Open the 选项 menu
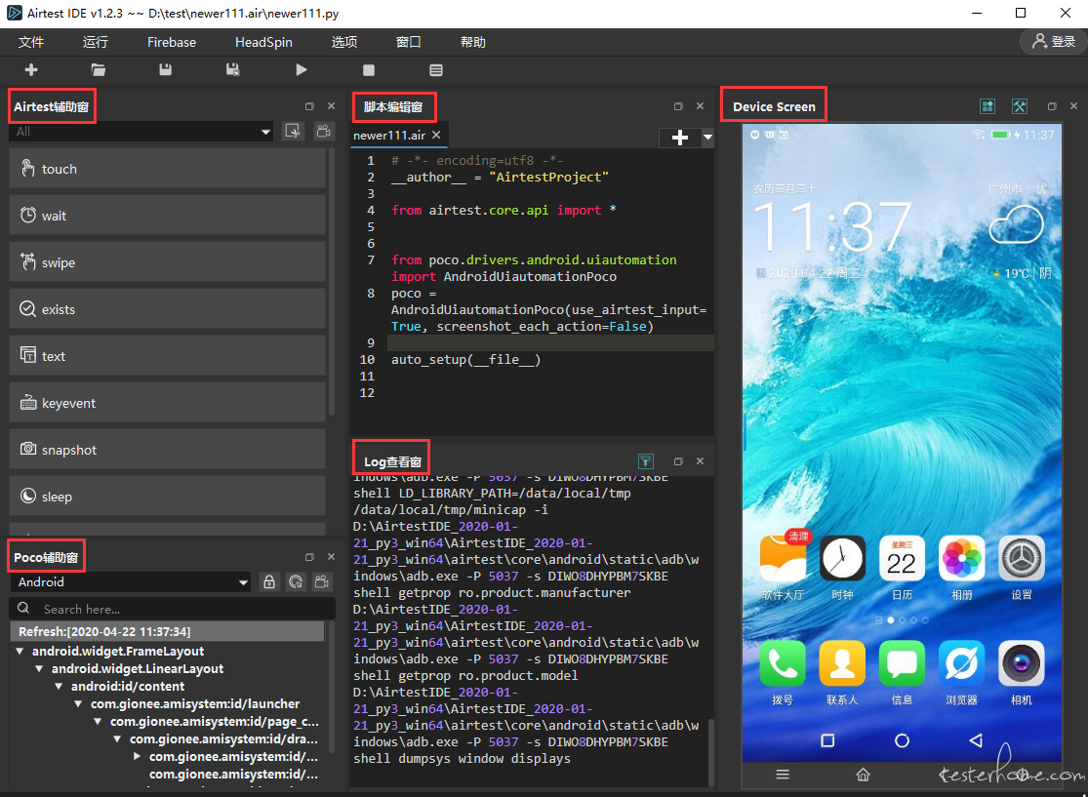 click(x=344, y=42)
